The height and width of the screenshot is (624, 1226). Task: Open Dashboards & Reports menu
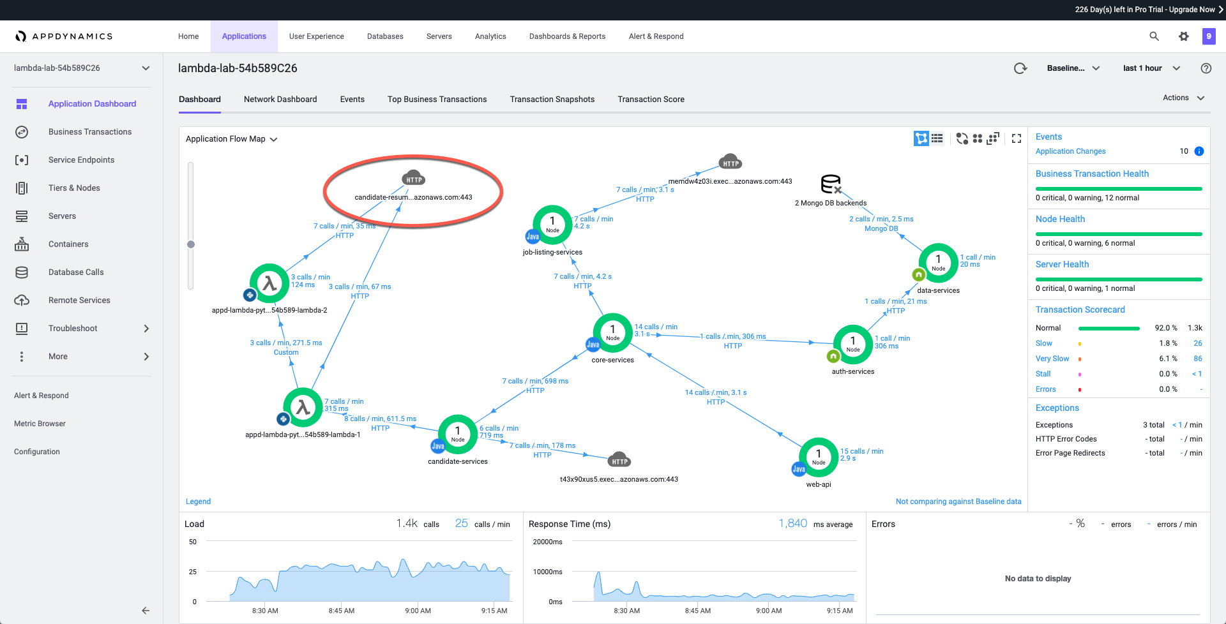click(568, 36)
